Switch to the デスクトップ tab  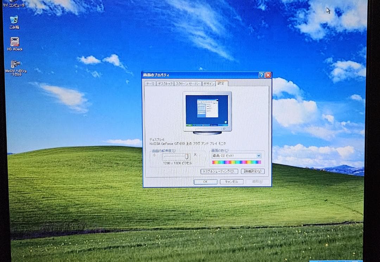coord(165,84)
